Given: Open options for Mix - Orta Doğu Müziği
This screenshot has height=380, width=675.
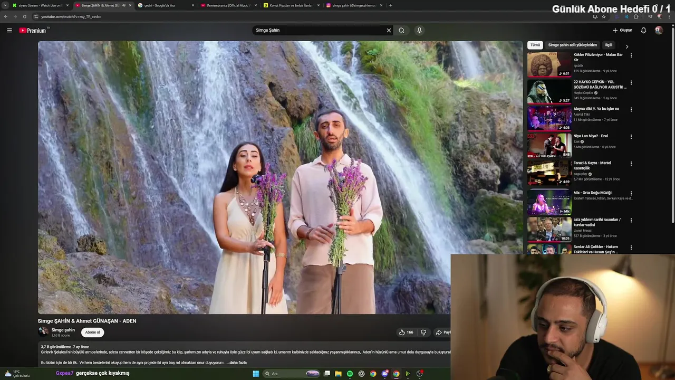Looking at the screenshot, I should [631, 194].
